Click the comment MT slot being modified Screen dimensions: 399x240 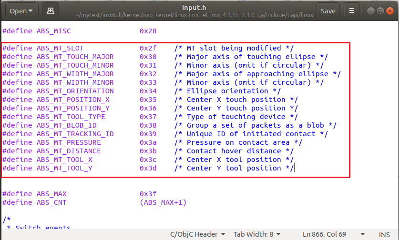coord(234,48)
